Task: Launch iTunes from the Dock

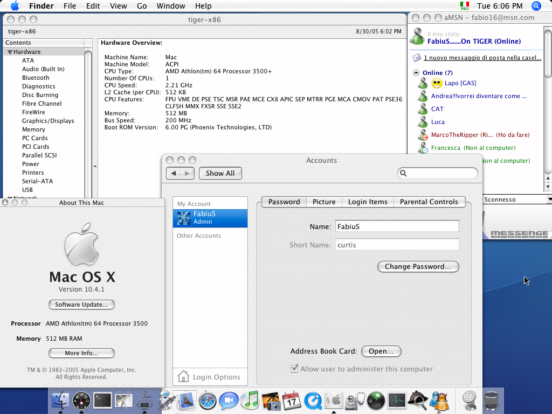Action: (x=250, y=401)
